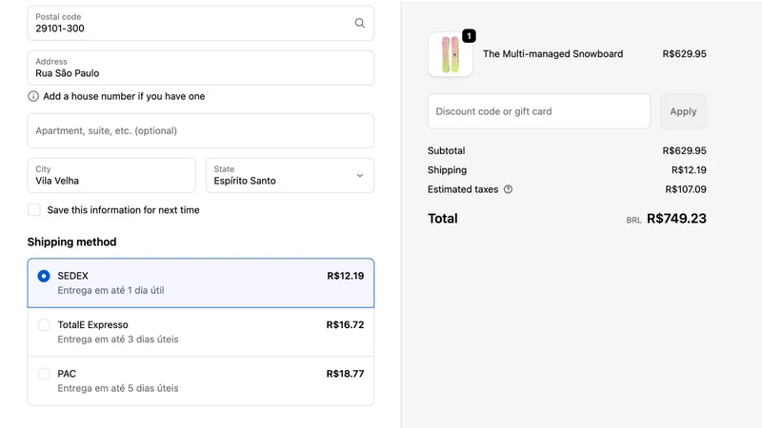Focus the Postal code field 29101-300

pos(201,23)
